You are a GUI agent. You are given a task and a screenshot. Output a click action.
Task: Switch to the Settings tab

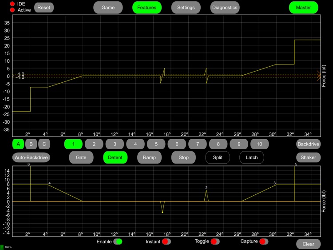pos(186,8)
